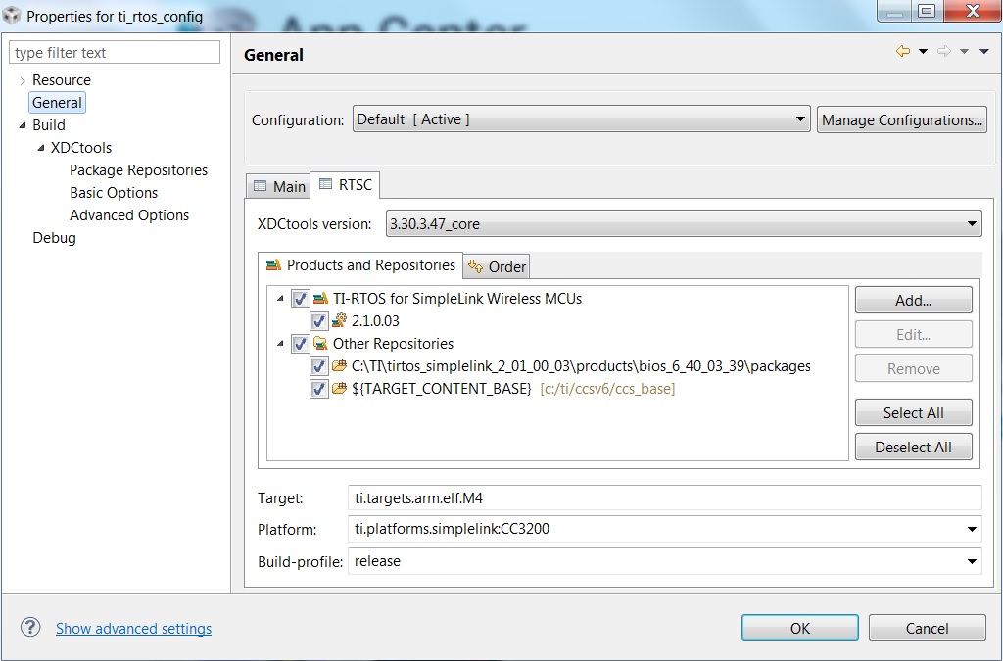Click the forward navigation arrow icon
Viewport: 1003px width, 661px height.
coord(944,51)
